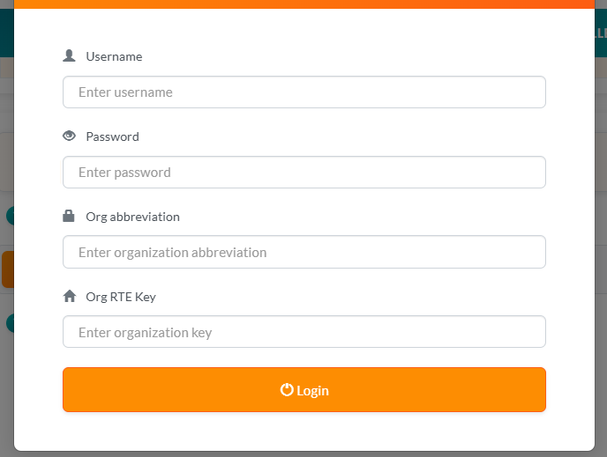Click the home icon beside Org RTE Key
Screen dimensions: 607x457
70,297
